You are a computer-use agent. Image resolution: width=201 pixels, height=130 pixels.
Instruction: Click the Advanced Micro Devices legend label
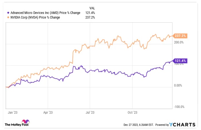45,13
